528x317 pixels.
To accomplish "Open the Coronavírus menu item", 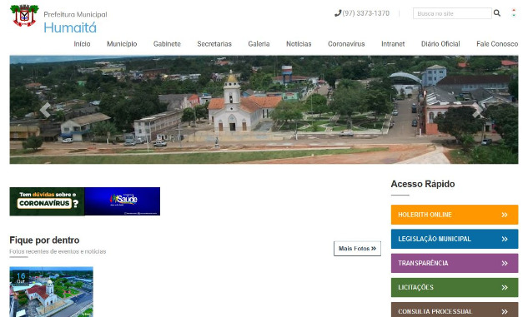I will tap(346, 44).
